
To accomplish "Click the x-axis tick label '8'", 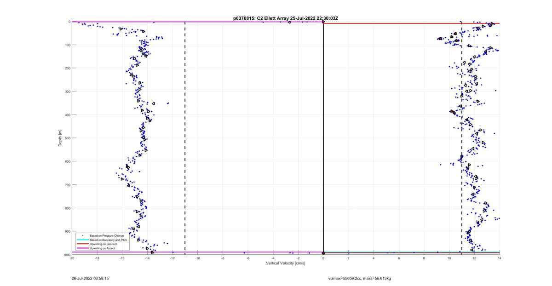I will pyautogui.click(x=424, y=258).
